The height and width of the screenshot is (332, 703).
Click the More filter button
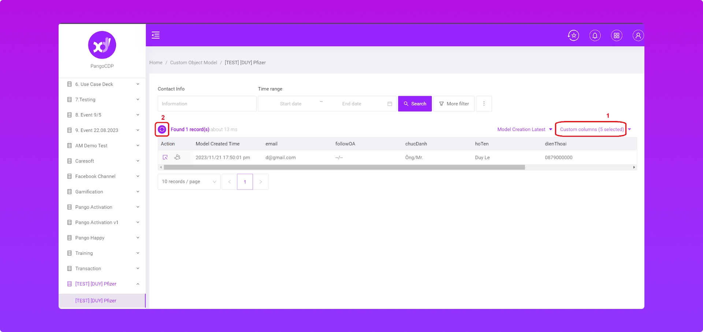point(454,104)
